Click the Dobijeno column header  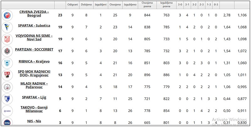pyautogui.click(x=86, y=5)
